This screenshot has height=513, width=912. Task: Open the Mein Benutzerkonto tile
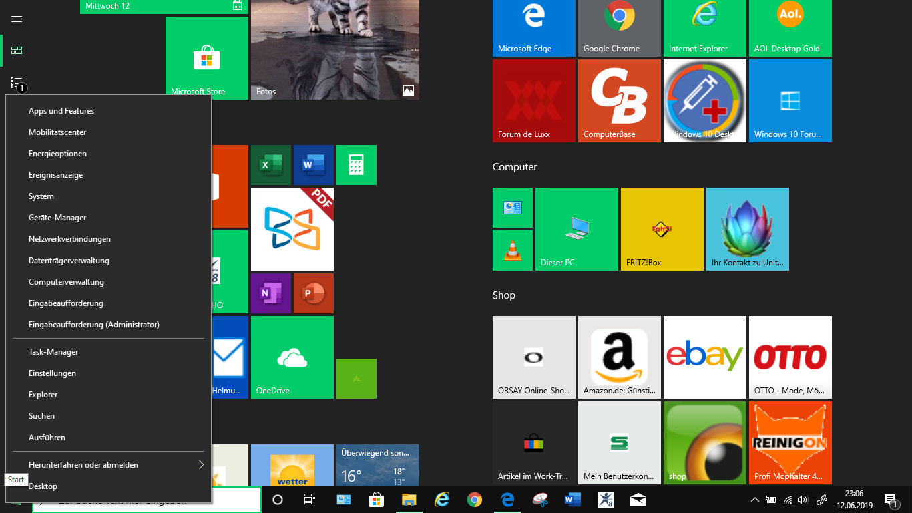[x=619, y=443]
